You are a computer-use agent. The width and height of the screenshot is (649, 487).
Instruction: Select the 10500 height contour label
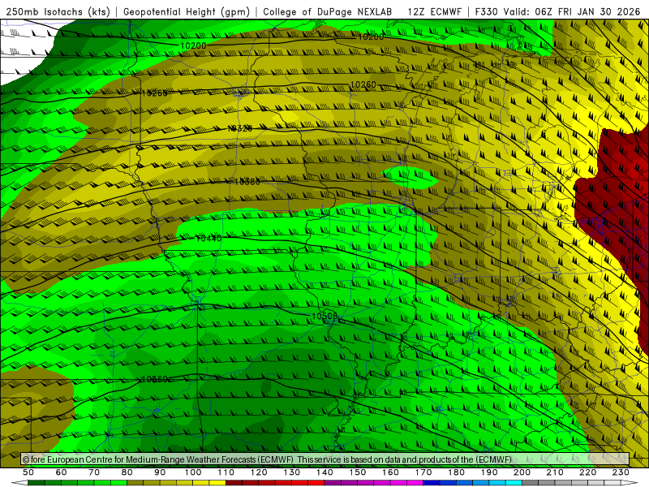(x=324, y=316)
